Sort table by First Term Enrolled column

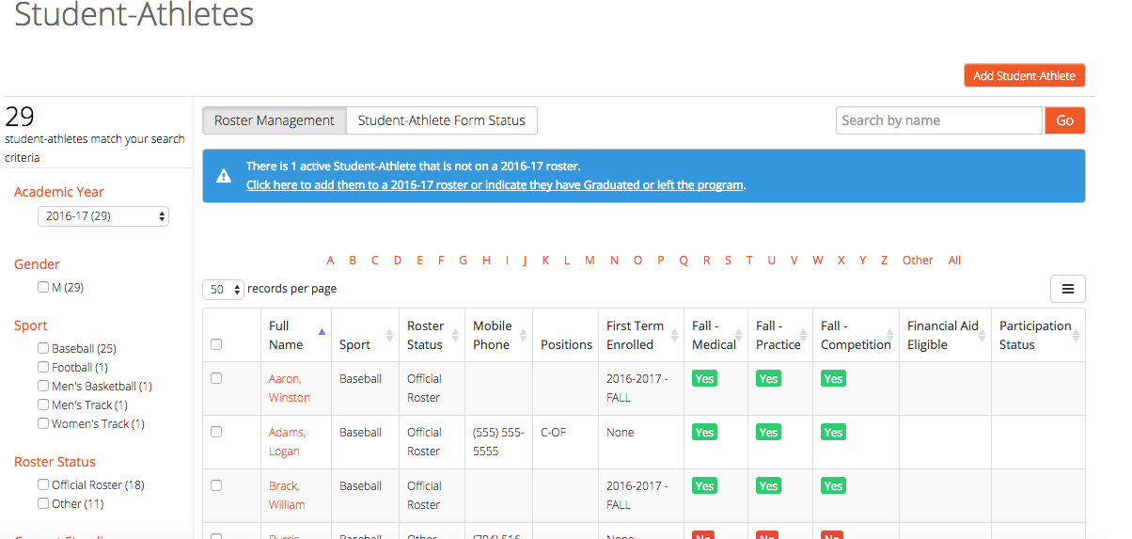pyautogui.click(x=673, y=336)
